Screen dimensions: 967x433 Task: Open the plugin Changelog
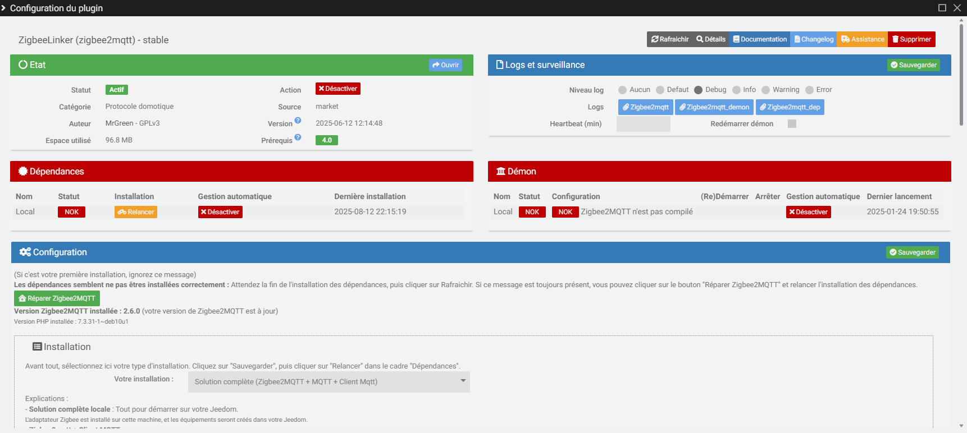(814, 39)
